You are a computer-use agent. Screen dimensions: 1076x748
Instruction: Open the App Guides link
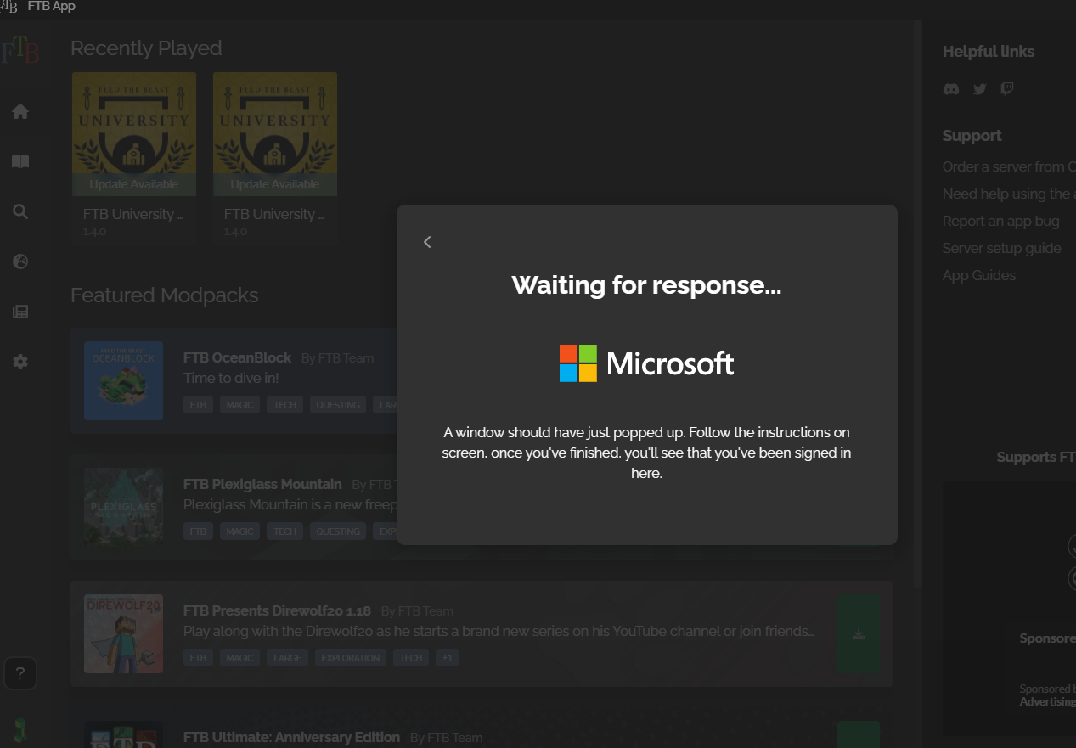click(x=978, y=275)
